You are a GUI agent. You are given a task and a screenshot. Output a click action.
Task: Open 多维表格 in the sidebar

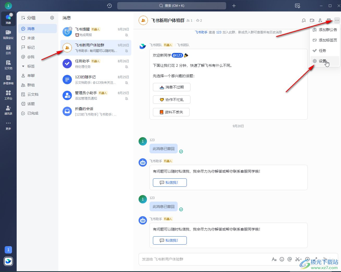click(8, 80)
